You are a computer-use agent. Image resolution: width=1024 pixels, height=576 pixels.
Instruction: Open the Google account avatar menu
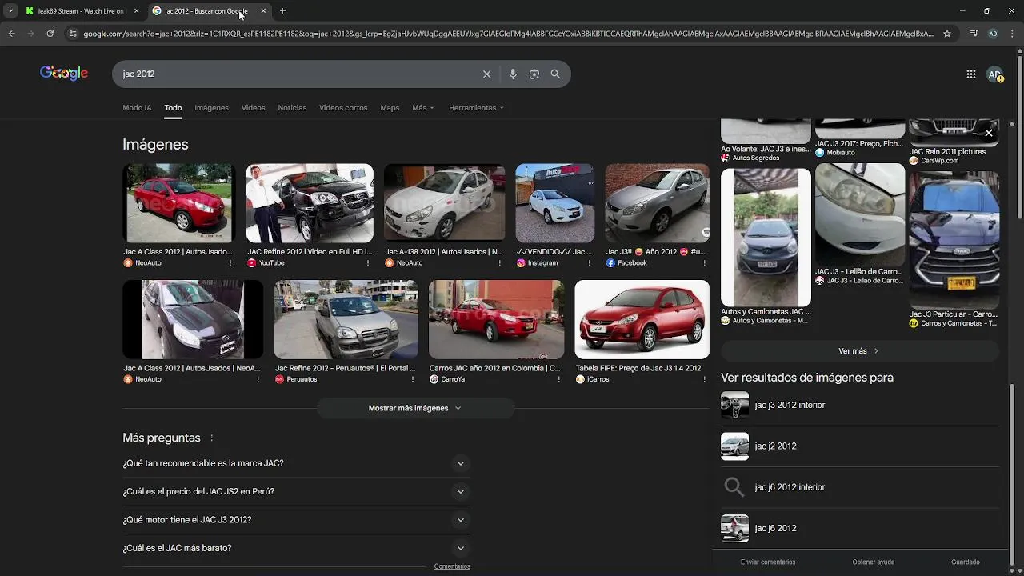[x=994, y=74]
